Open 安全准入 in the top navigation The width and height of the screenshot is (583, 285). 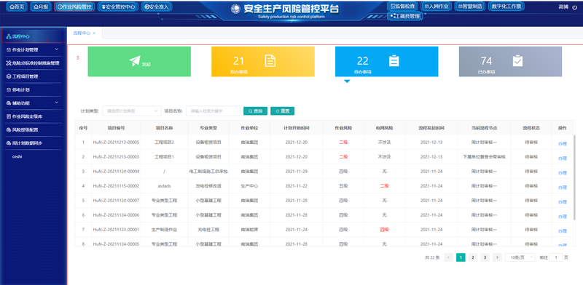pyautogui.click(x=157, y=7)
